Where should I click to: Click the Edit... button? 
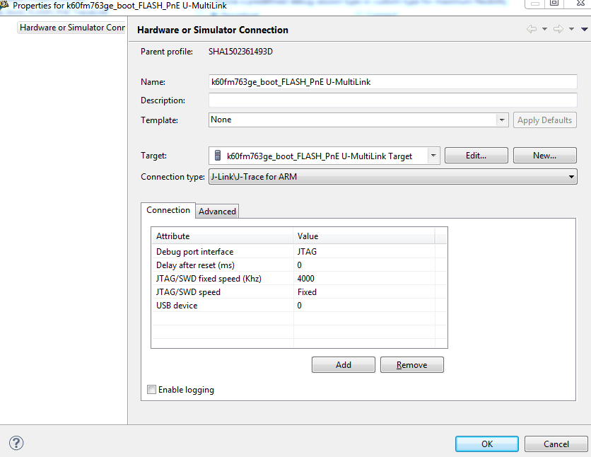[x=476, y=156]
